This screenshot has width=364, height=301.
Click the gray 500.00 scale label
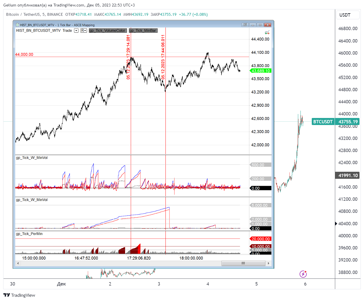point(261,165)
